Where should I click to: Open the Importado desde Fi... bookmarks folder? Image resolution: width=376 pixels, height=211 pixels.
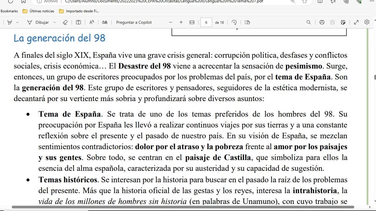click(x=79, y=11)
